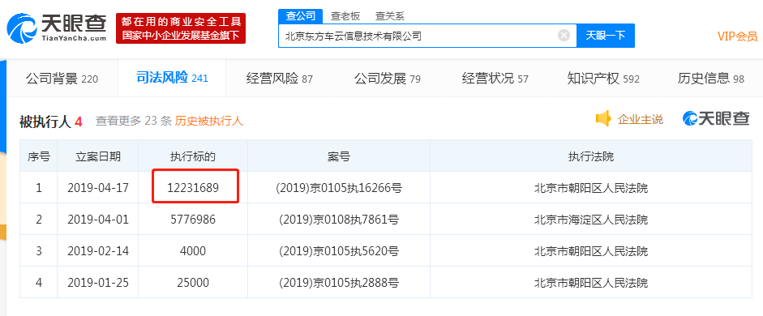763x316 pixels.
Task: Click 北京市朝阳区人民法院 in the 2888号 row
Action: coord(591,283)
